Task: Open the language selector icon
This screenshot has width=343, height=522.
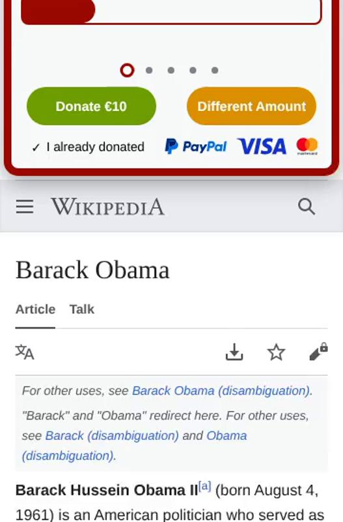Action: click(25, 352)
